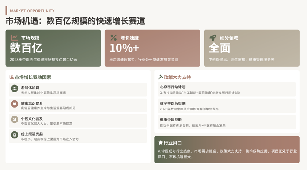307x170 pixels.
Task: Click the phone icon for 线上渠道兴起
Action: pos(15,135)
